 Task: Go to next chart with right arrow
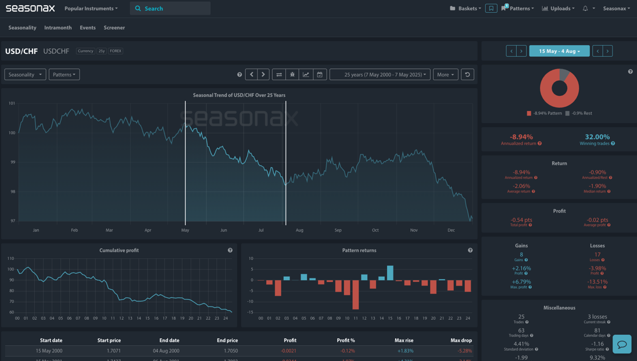click(x=263, y=74)
